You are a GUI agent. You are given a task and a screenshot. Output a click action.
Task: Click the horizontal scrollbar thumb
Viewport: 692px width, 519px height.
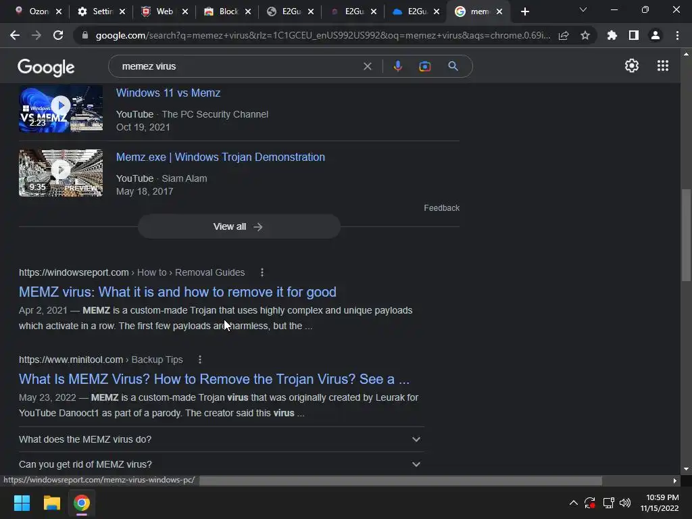click(x=400, y=480)
